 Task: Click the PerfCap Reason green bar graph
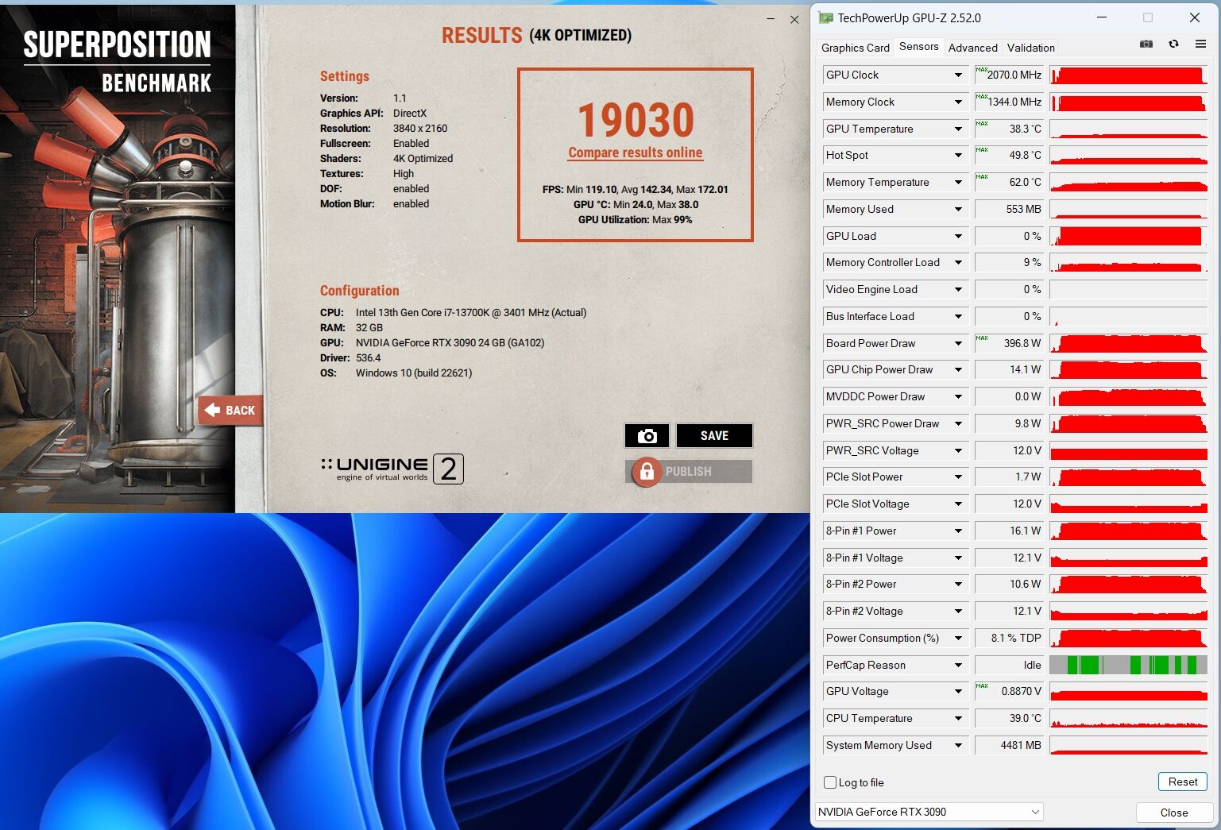click(x=1128, y=665)
